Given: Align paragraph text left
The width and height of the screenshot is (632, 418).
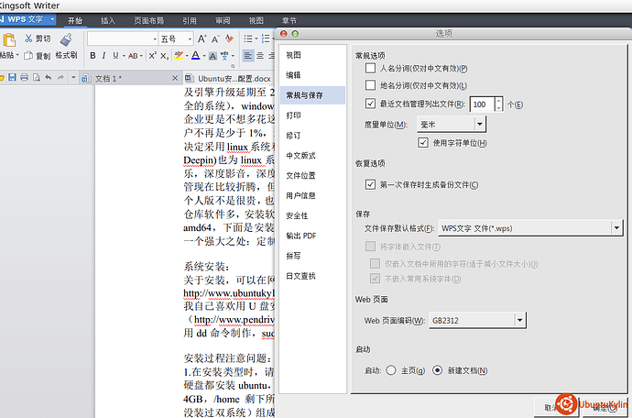Looking at the screenshot, I should click(248, 56).
